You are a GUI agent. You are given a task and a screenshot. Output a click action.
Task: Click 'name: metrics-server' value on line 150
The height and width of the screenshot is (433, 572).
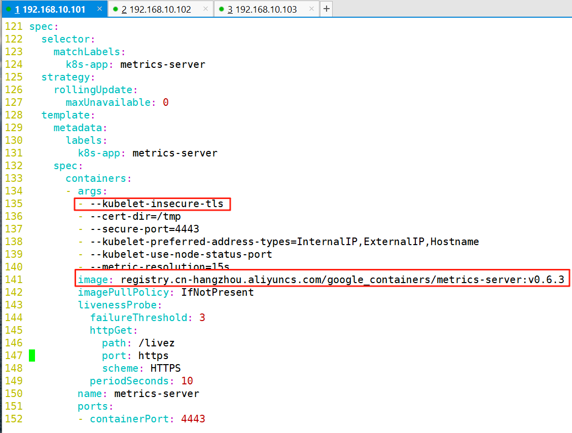coord(157,393)
